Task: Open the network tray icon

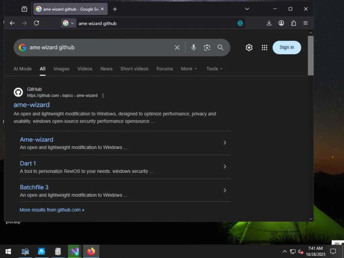Action: [x=293, y=252]
